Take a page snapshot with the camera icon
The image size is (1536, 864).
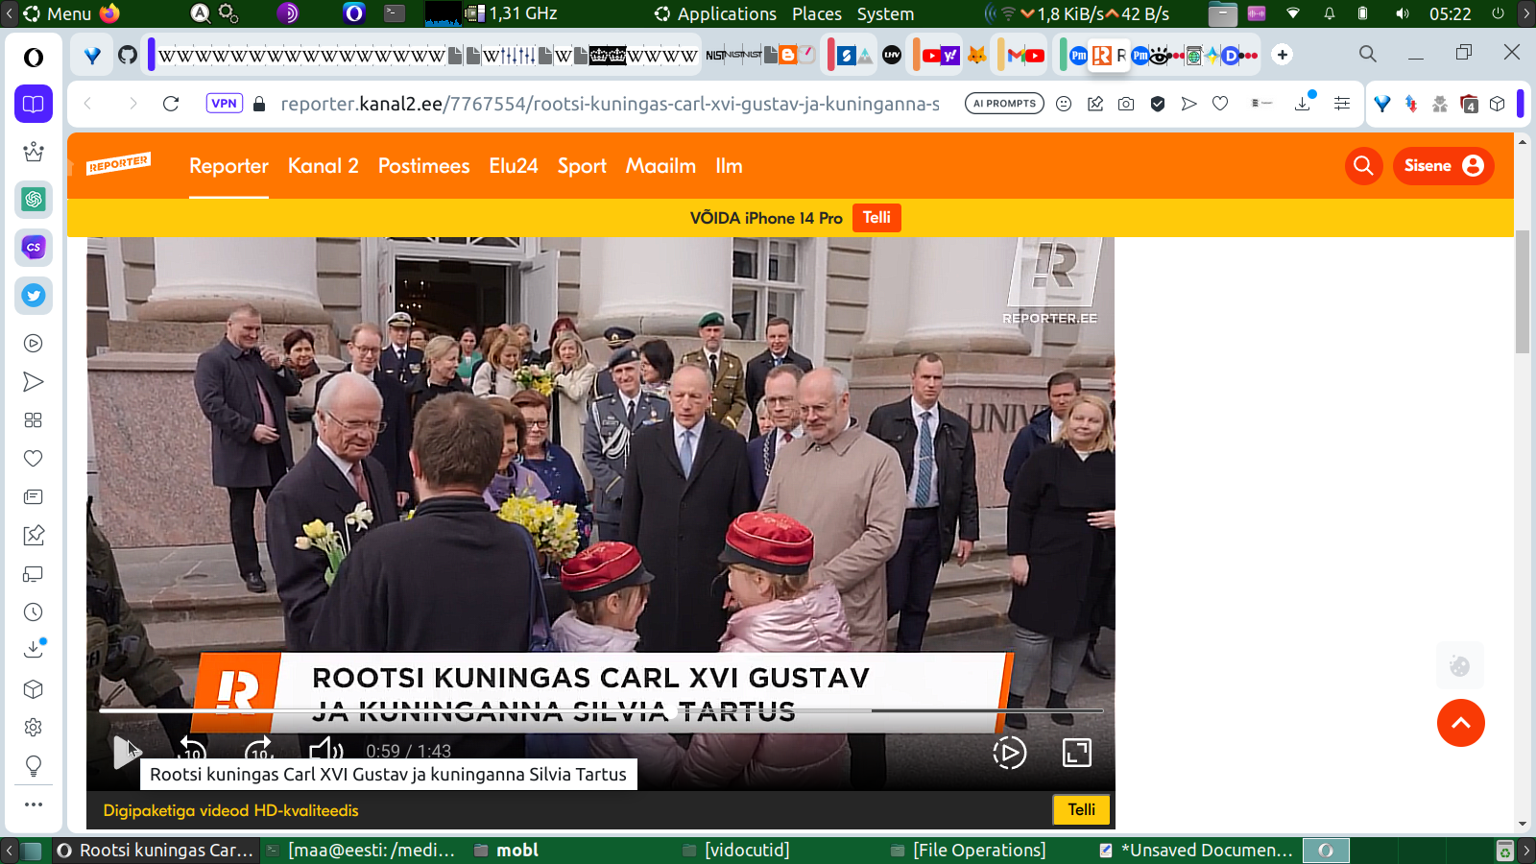coord(1126,104)
